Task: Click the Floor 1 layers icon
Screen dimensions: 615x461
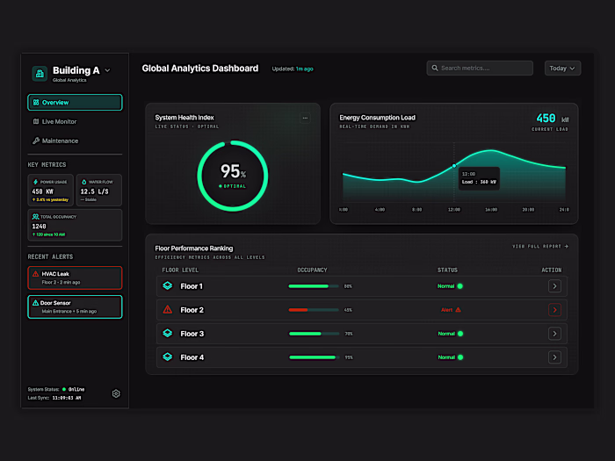Action: [x=168, y=285]
